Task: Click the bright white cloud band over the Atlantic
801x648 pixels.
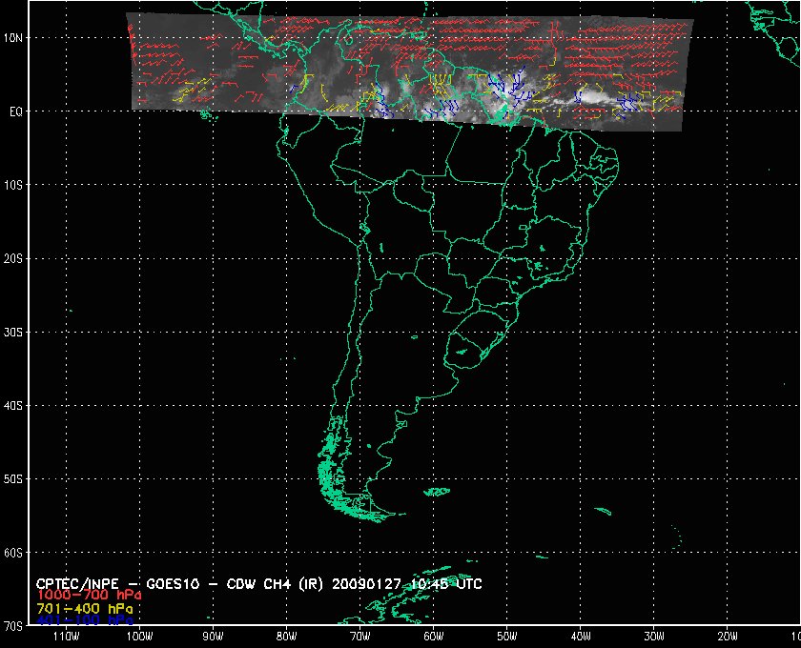Action: (x=589, y=97)
